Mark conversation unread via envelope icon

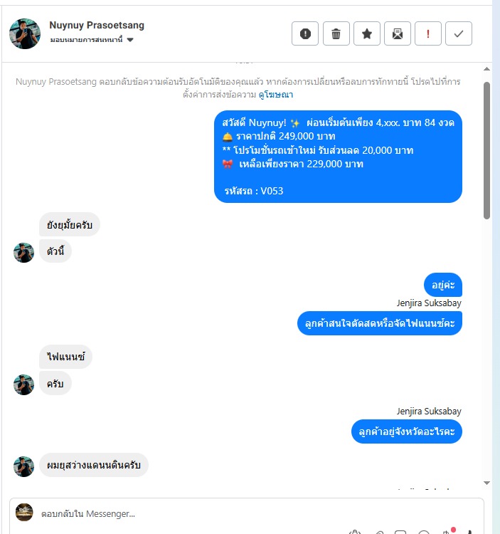click(398, 33)
